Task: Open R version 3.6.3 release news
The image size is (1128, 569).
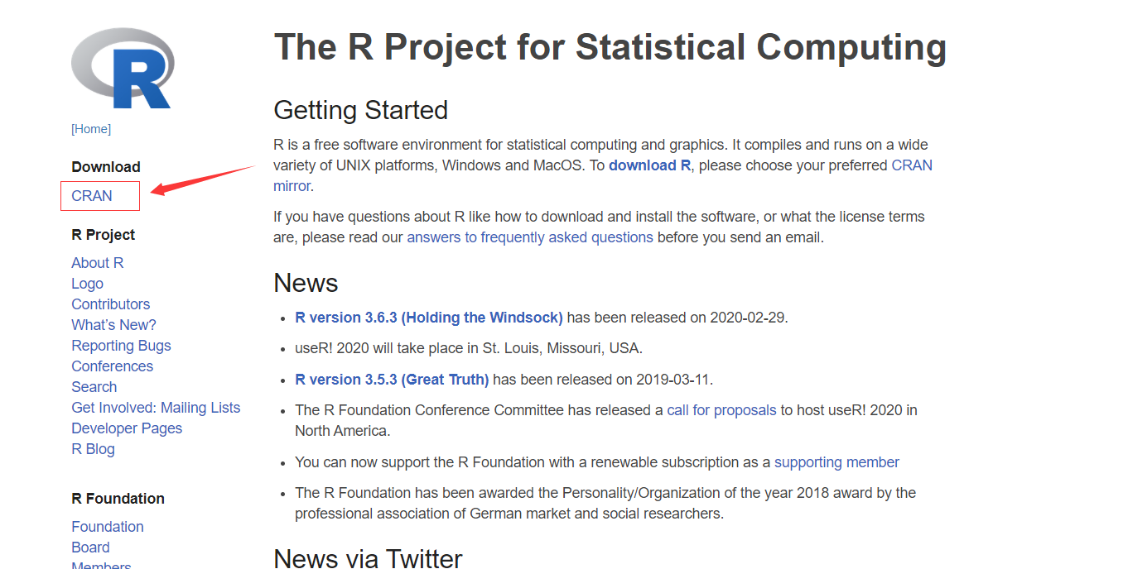Action: [x=429, y=318]
